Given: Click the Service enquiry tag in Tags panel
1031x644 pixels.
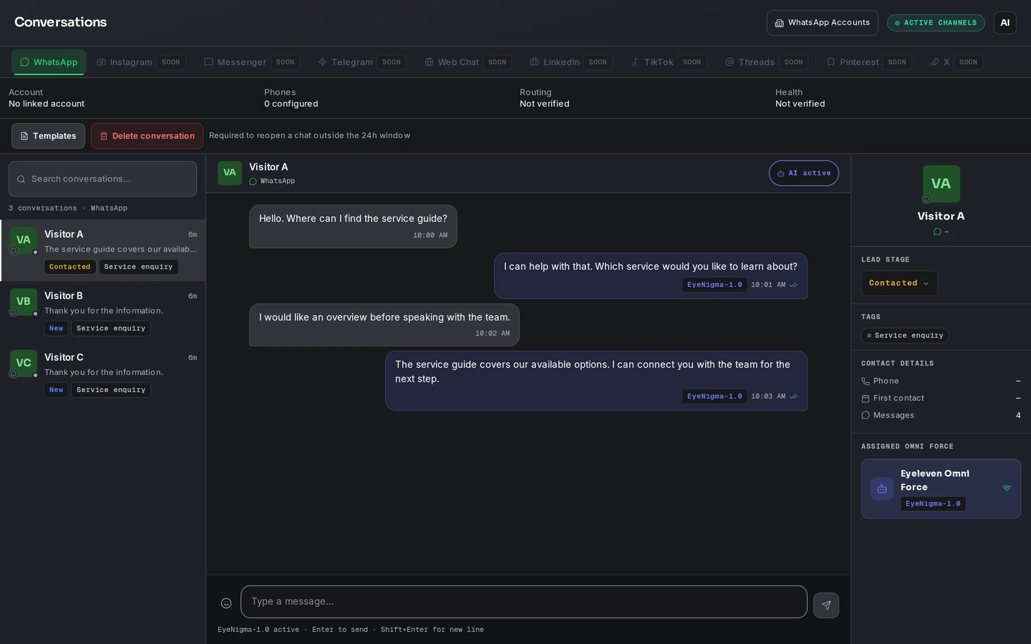Looking at the screenshot, I should click(x=905, y=335).
